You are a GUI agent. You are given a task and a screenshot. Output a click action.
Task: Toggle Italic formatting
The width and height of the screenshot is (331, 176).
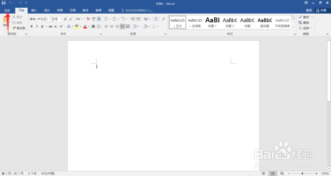pos(37,26)
